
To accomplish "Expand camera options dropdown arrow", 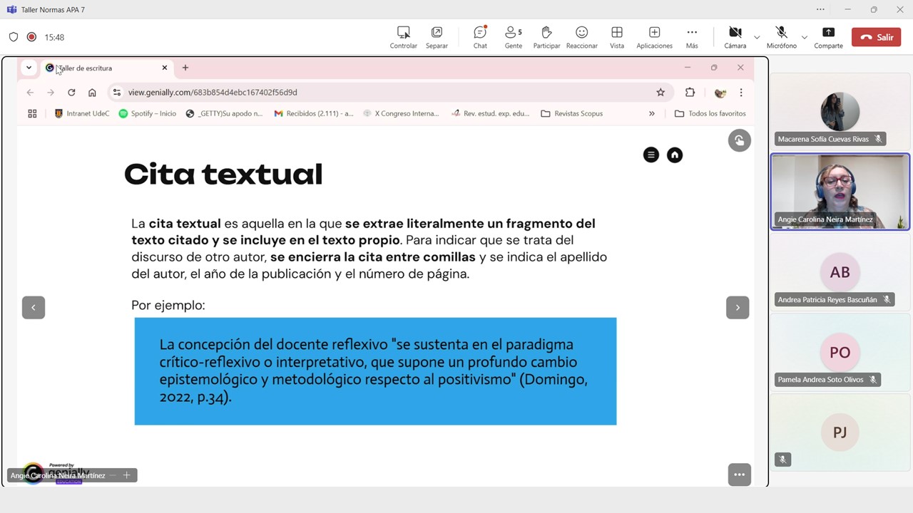I will 757,37.
